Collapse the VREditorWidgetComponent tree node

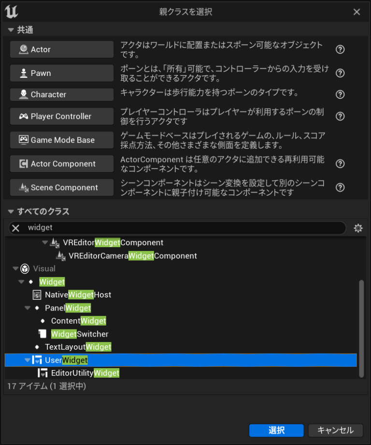(x=45, y=242)
